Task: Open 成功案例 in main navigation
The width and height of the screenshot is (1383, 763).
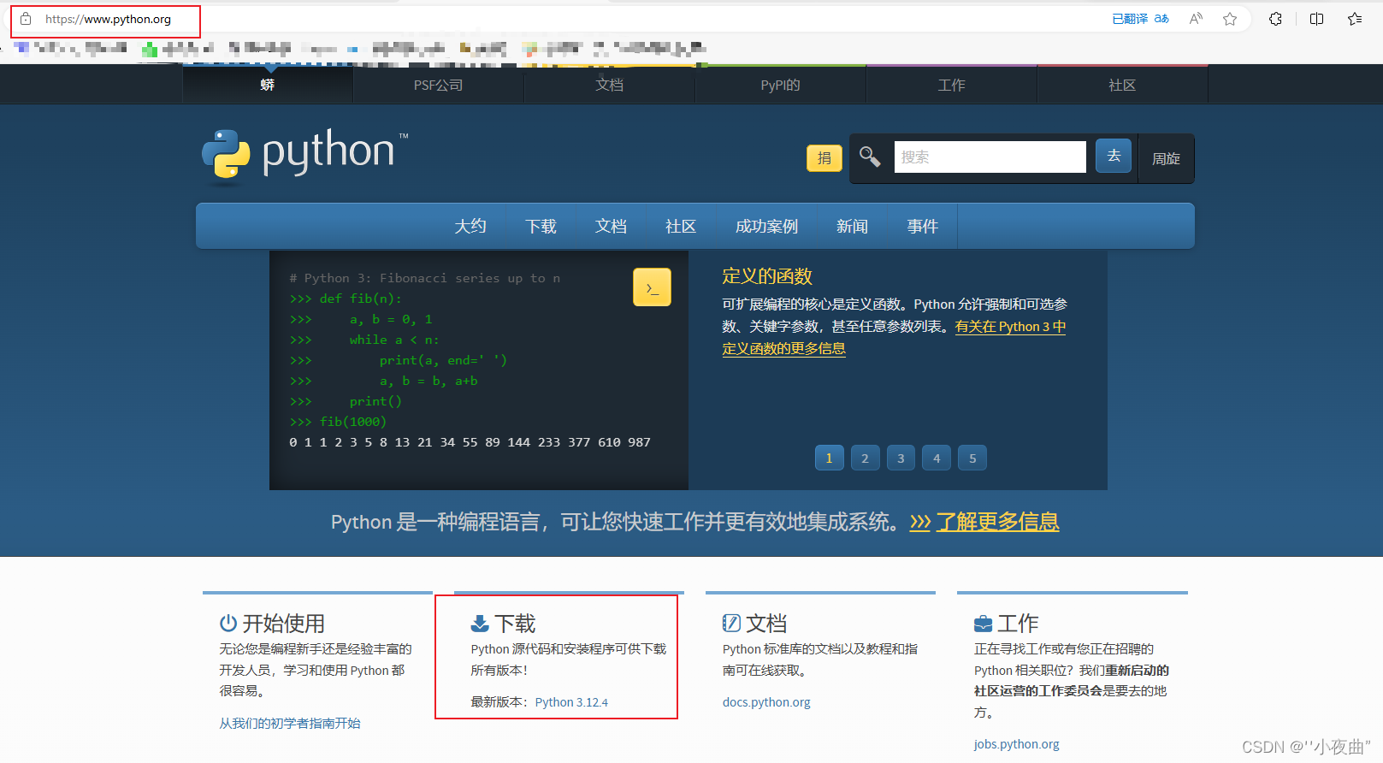Action: point(766,226)
